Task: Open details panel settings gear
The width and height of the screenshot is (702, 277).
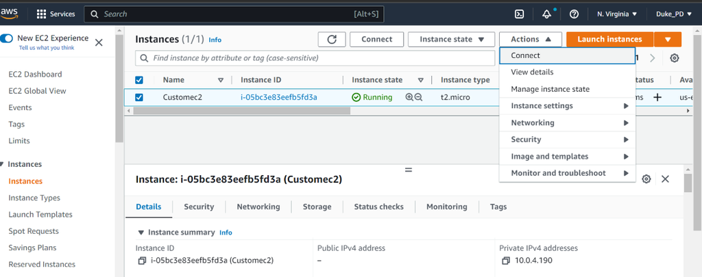Action: tap(646, 179)
